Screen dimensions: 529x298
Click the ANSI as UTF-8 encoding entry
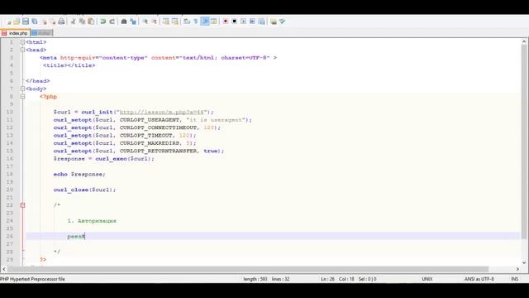pyautogui.click(x=479, y=279)
